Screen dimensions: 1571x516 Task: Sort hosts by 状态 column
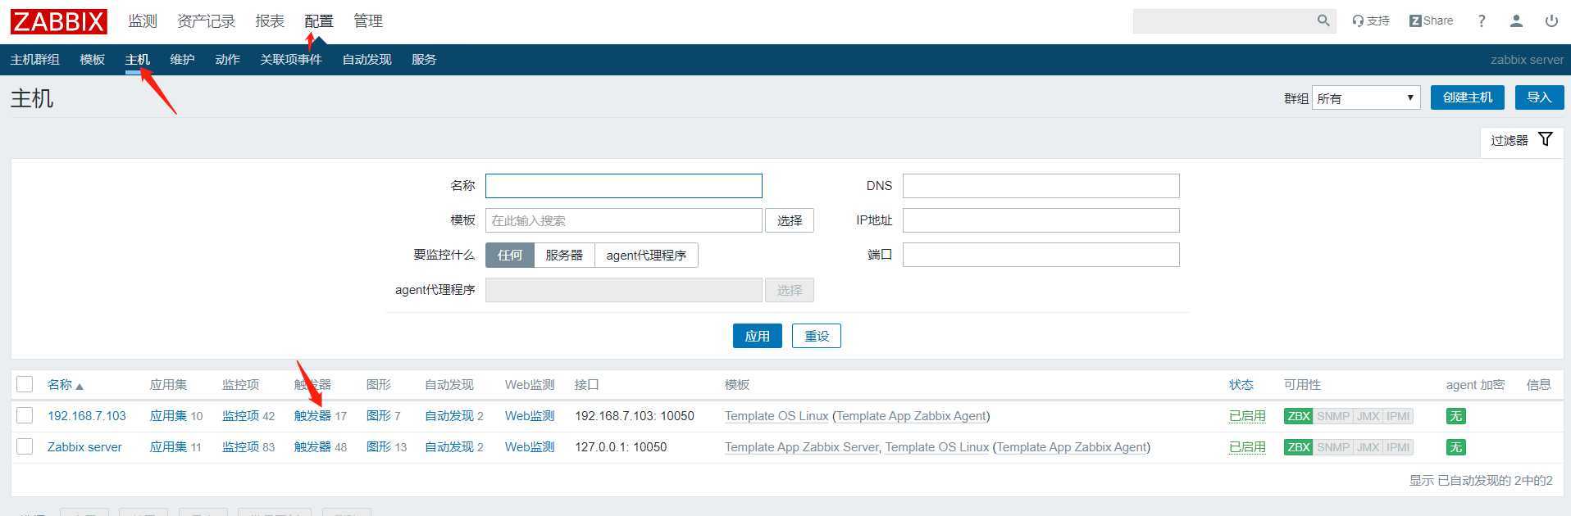point(1241,384)
